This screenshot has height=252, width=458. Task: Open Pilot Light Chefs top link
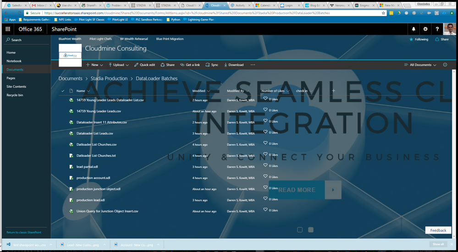click(x=101, y=39)
